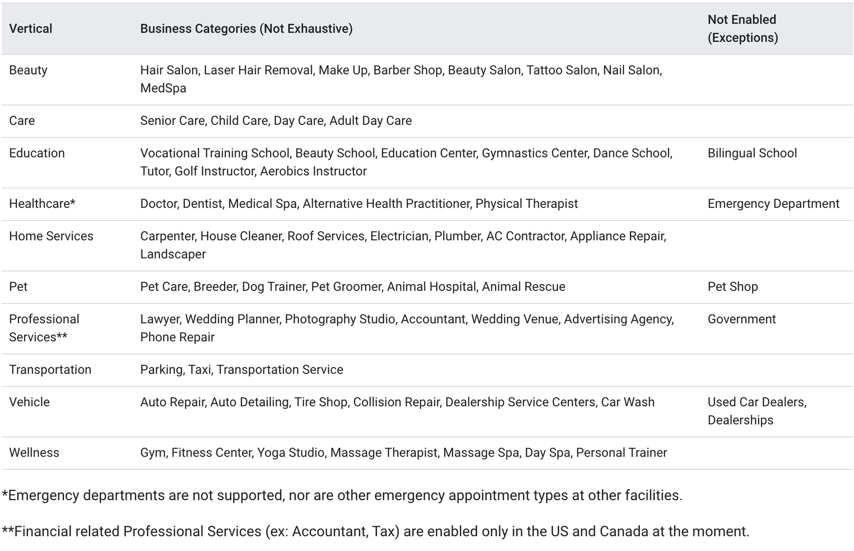Click the Education row label
854x551 pixels.
(x=37, y=153)
